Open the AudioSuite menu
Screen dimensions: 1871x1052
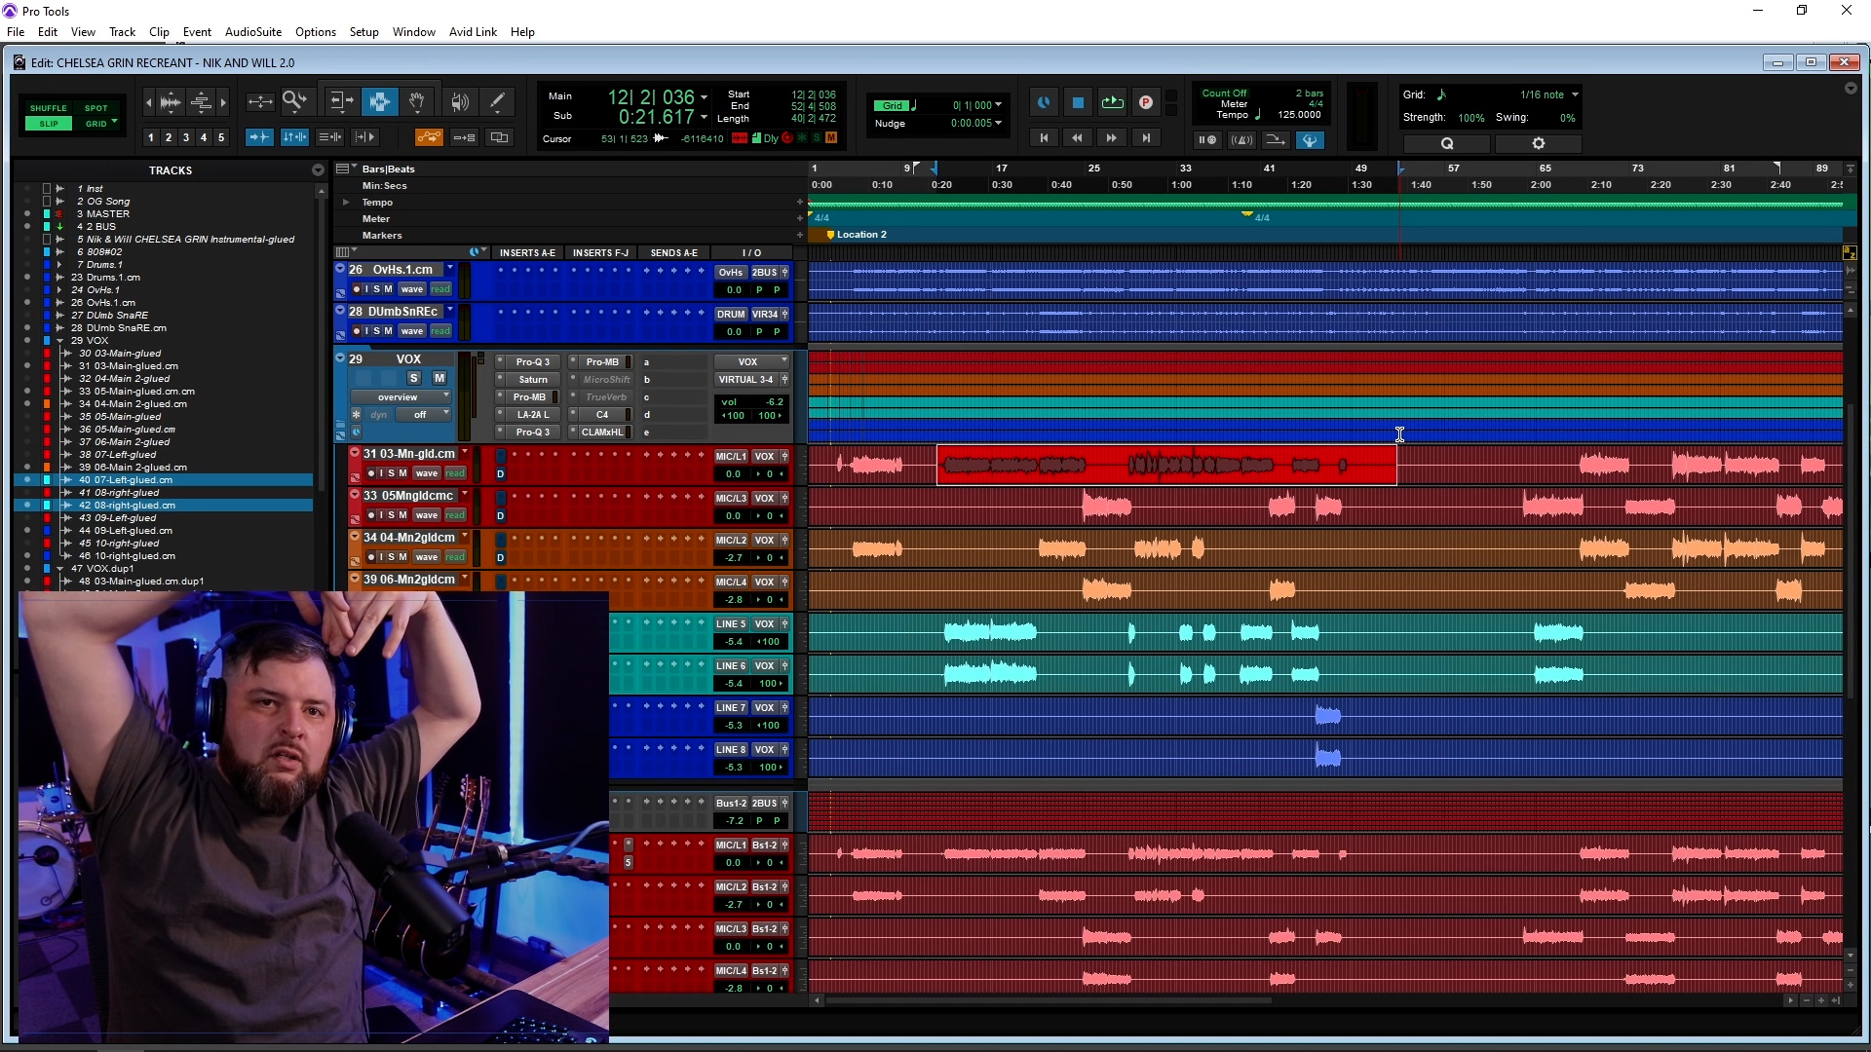point(253,32)
